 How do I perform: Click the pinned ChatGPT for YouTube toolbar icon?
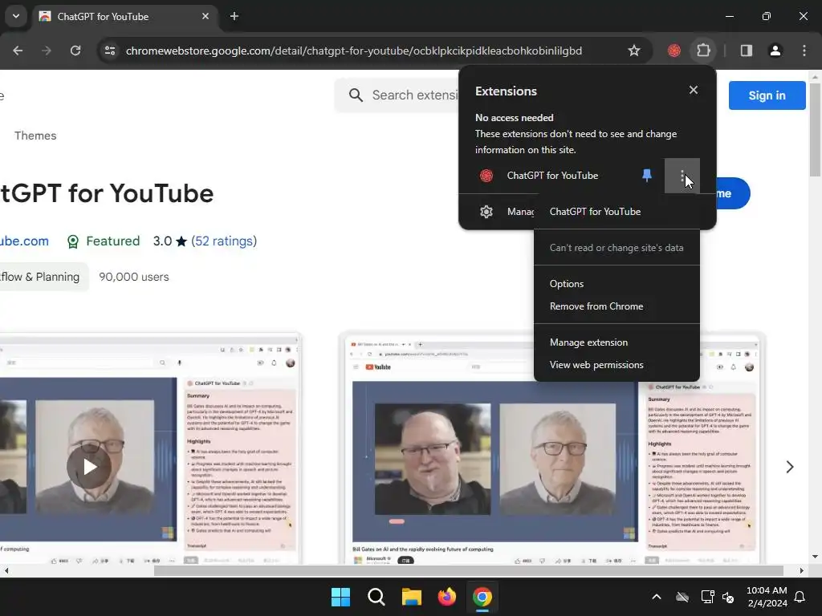click(x=674, y=51)
